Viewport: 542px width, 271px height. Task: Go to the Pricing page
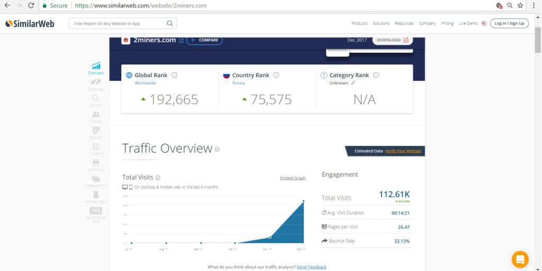point(447,23)
